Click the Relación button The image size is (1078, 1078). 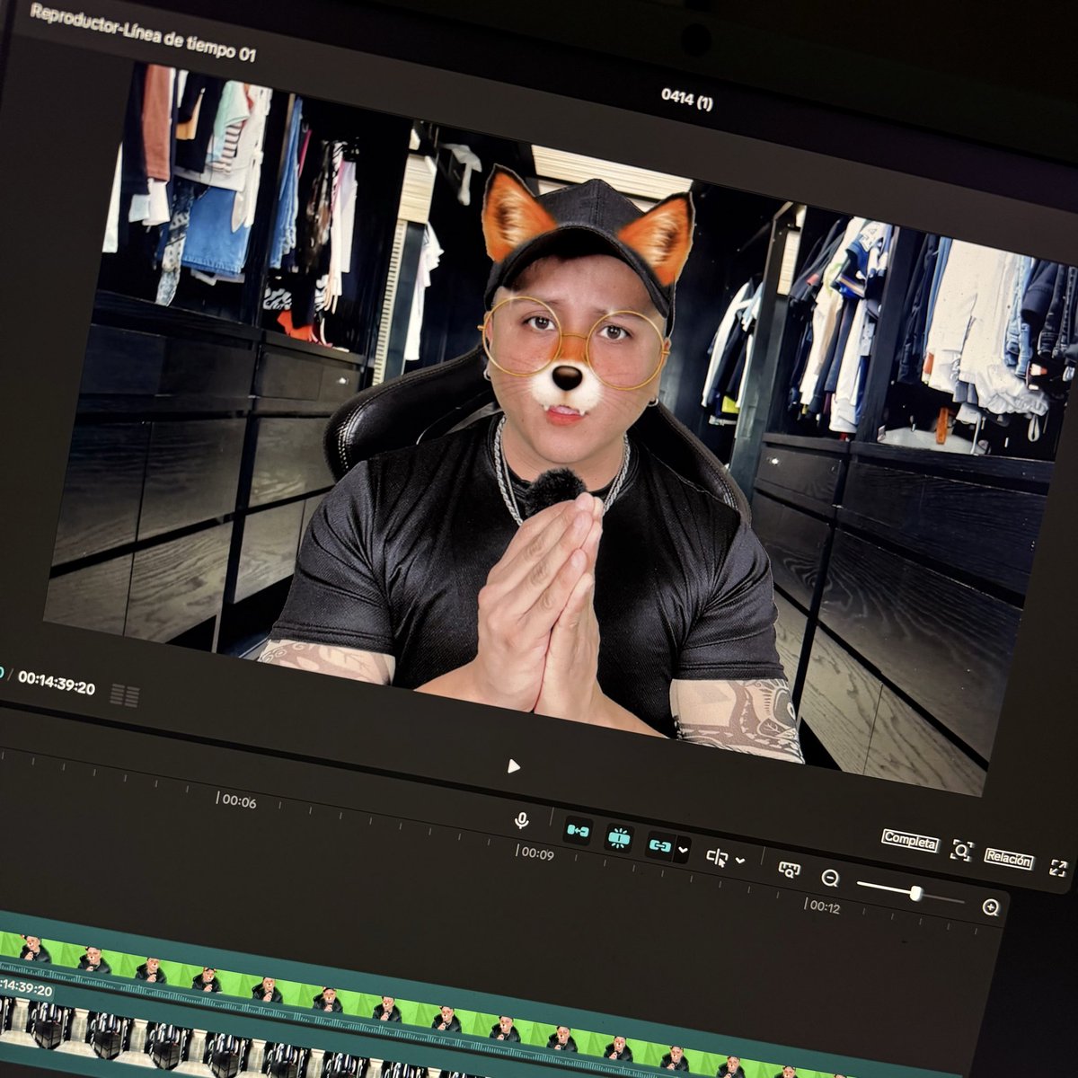1009,859
